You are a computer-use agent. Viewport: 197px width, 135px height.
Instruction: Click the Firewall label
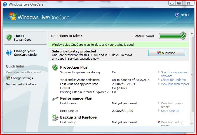click(x=65, y=88)
